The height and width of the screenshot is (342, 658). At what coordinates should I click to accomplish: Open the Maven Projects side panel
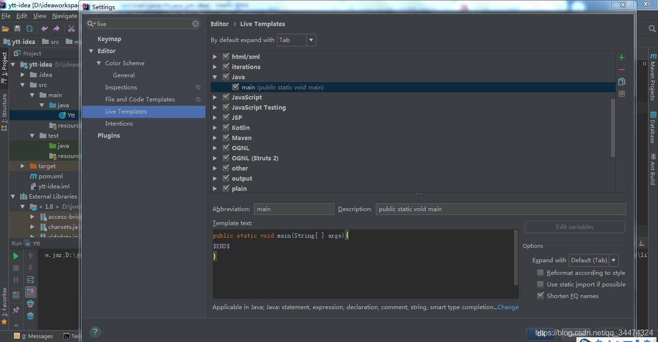tap(653, 77)
